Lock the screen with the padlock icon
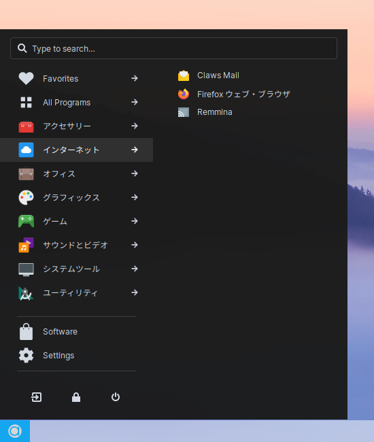374x442 pixels. [76, 397]
